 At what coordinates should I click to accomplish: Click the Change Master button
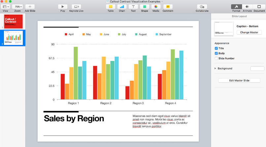[x=249, y=32]
